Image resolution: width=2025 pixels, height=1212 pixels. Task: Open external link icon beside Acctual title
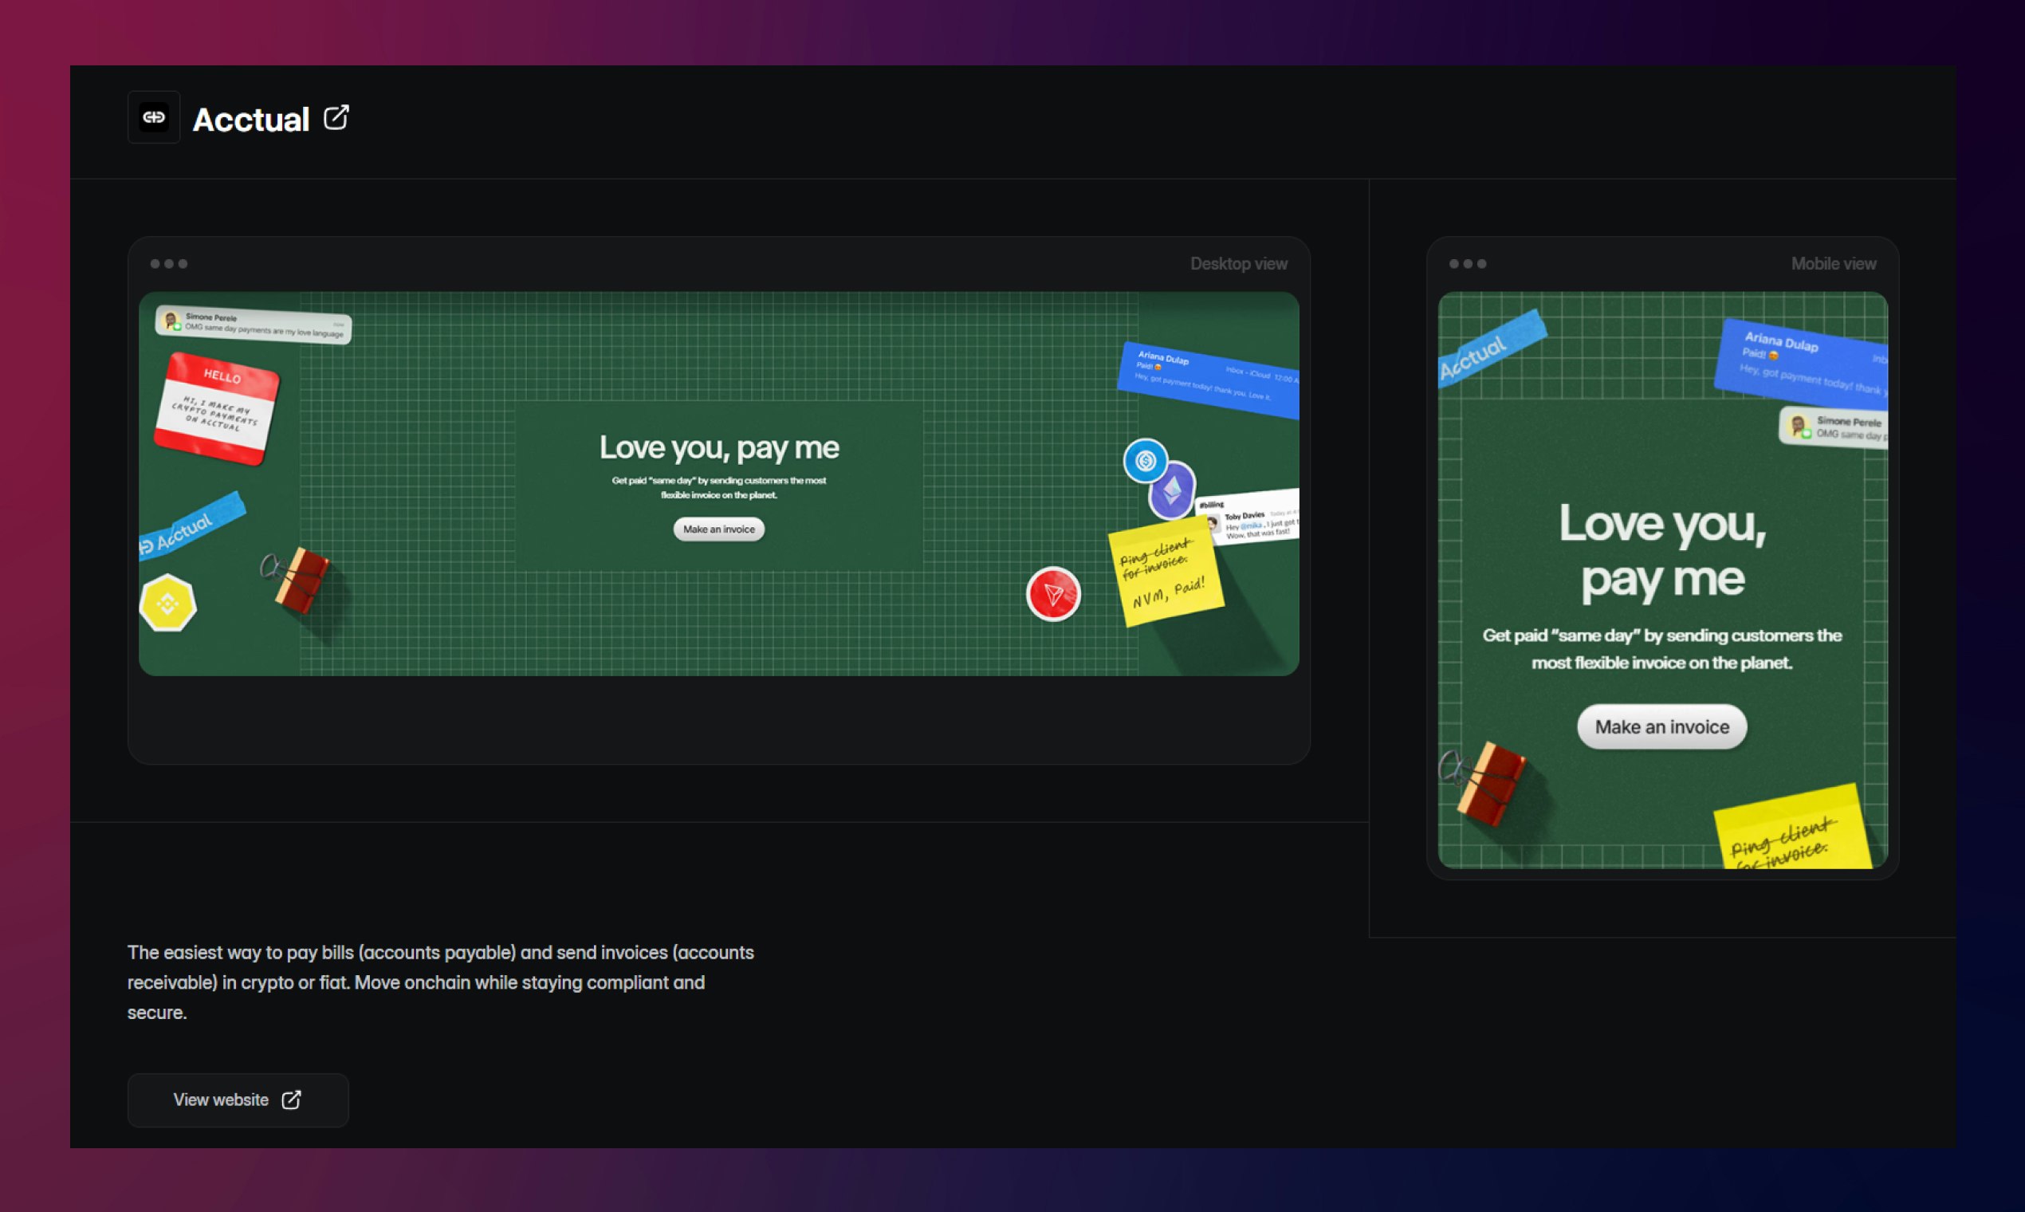[x=336, y=117]
